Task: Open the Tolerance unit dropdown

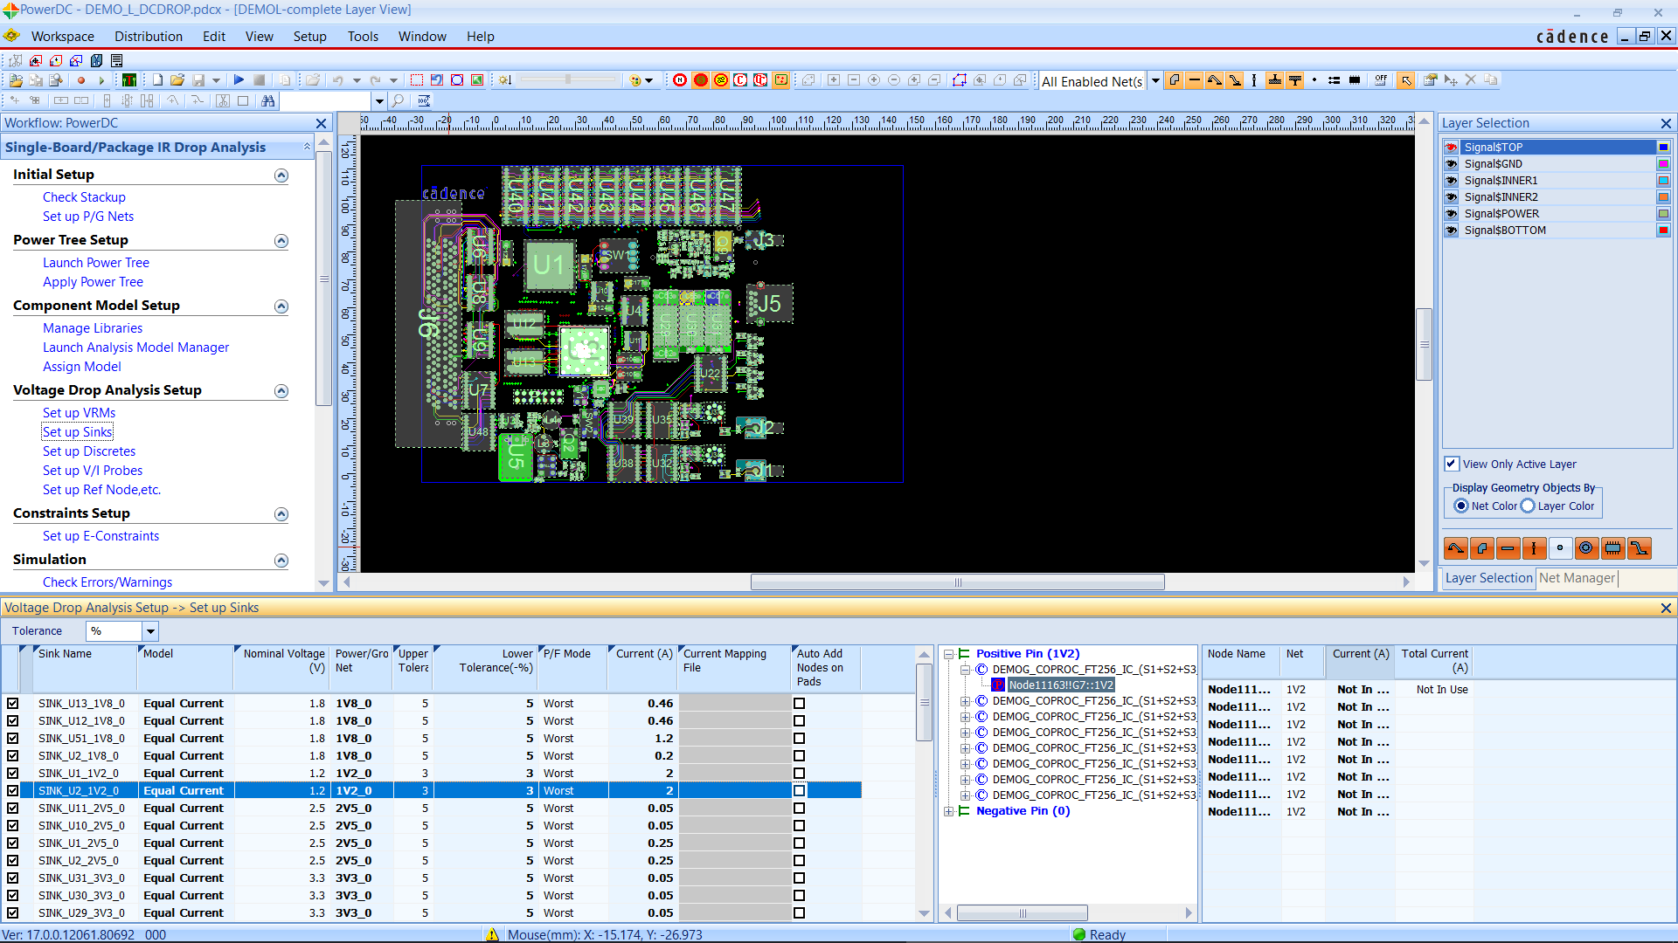Action: (x=150, y=631)
